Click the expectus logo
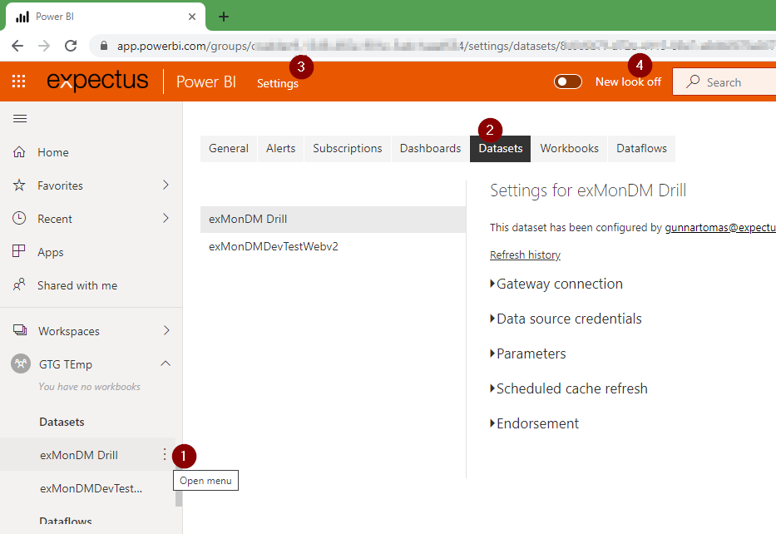This screenshot has width=776, height=534. (x=97, y=81)
